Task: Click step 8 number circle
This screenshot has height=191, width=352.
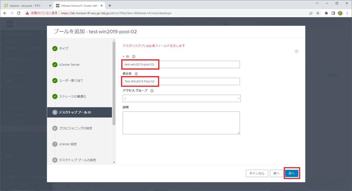Action: [55, 160]
